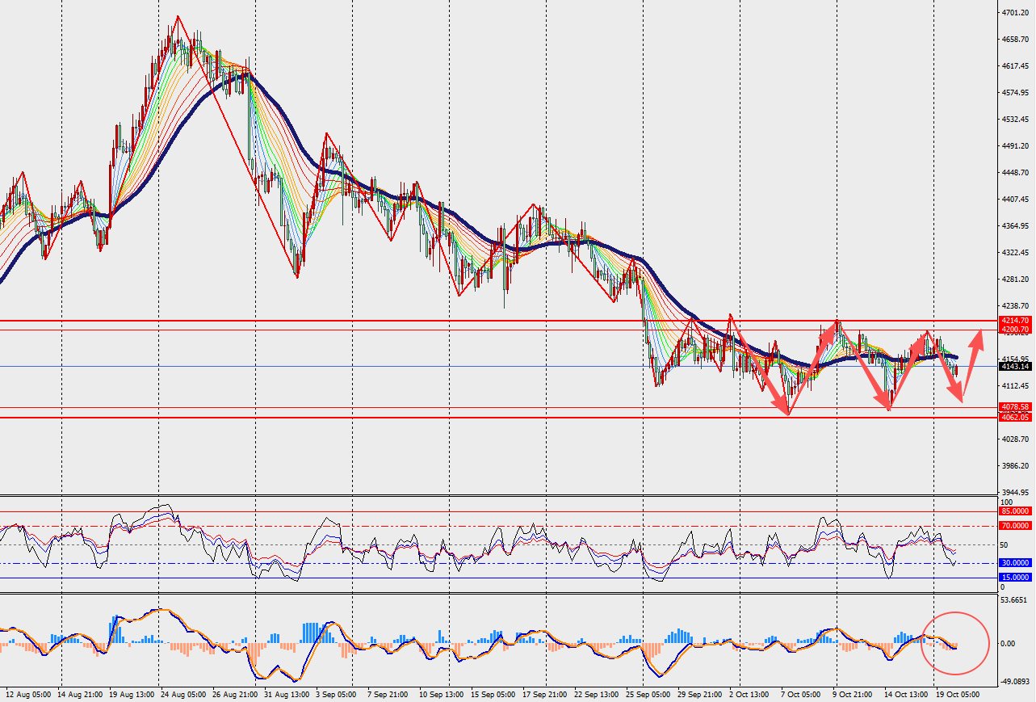
Task: Click the black current price tag 4143.14
Action: (x=1015, y=366)
